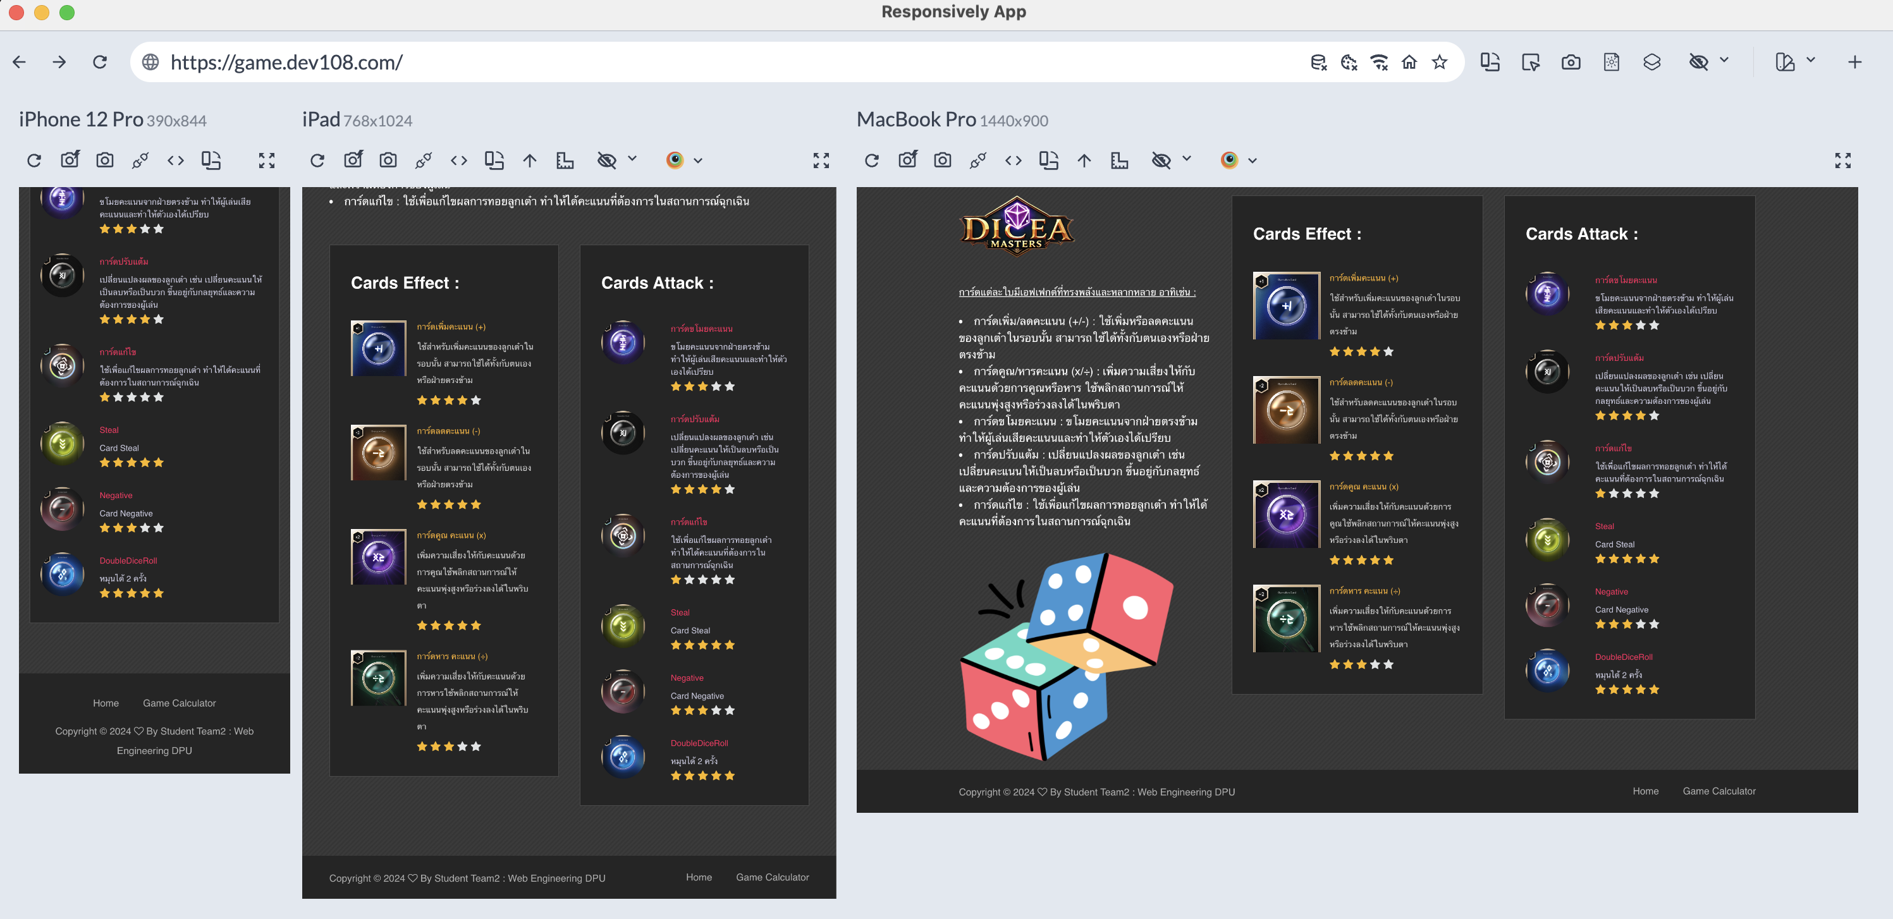1893x919 pixels.
Task: Click the browser address bar URL
Action: (x=286, y=63)
